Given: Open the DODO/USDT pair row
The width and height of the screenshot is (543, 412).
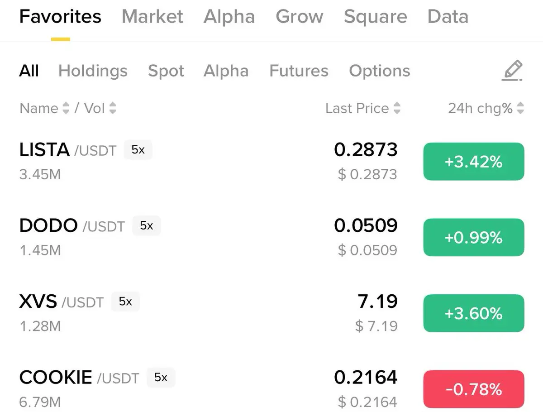Looking at the screenshot, I should point(271,237).
